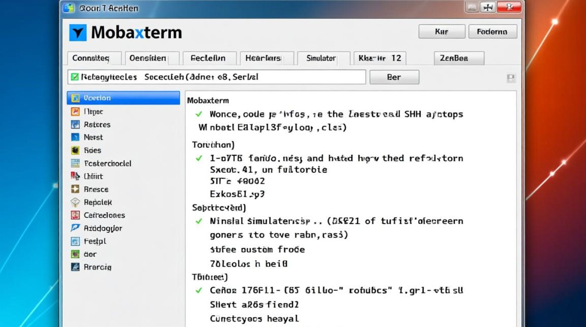
Task: Toggle the checkmark beside the Ceñoz line
Action: click(199, 290)
